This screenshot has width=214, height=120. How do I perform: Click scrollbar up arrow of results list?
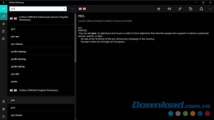point(75,13)
